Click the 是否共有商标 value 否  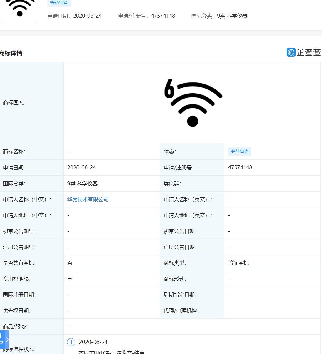[70, 263]
